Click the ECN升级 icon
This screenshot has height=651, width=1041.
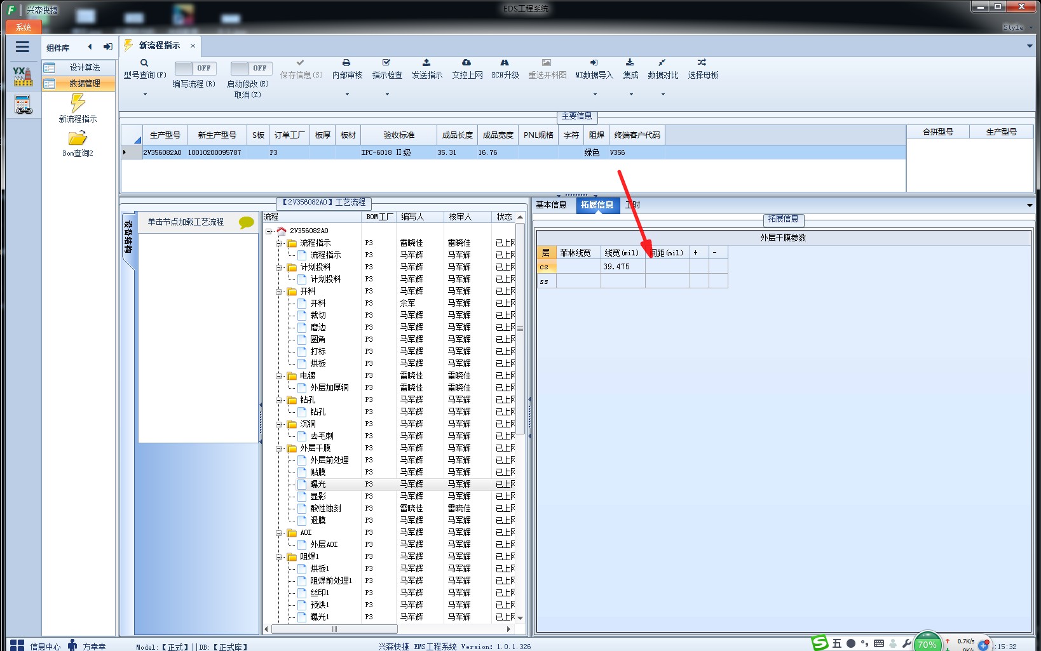(x=505, y=63)
